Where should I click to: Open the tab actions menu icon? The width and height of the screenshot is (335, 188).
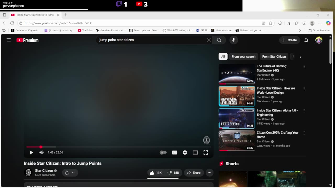pyautogui.click(x=4, y=15)
